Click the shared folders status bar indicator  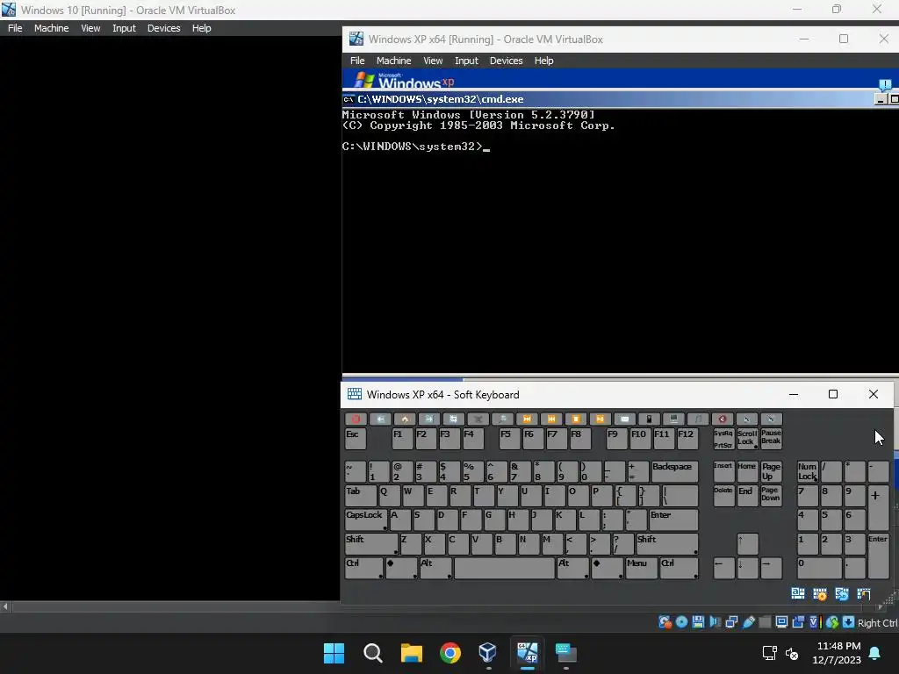[765, 622]
